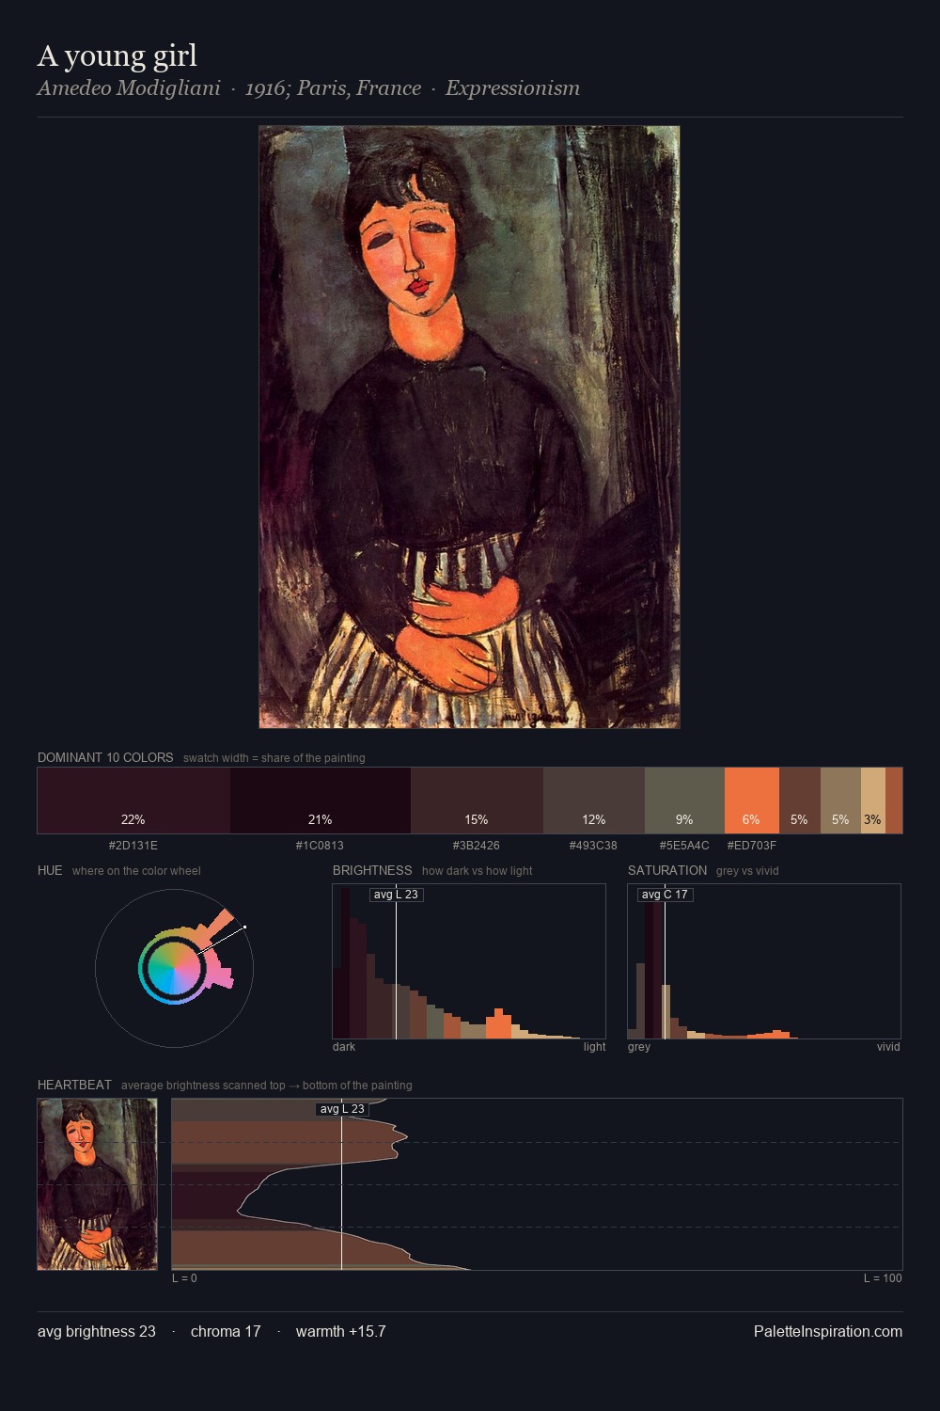Click the artist name 'Amedeo Modigliani'
The width and height of the screenshot is (940, 1411).
tap(129, 88)
